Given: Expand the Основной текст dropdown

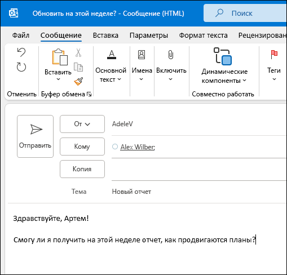Looking at the screenshot, I should click(120, 79).
